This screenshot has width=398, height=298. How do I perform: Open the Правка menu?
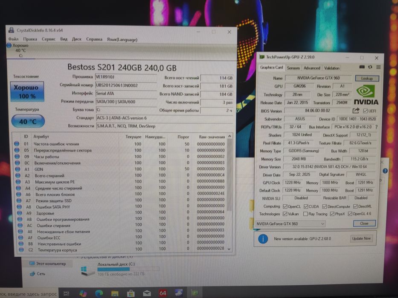[x=30, y=39]
